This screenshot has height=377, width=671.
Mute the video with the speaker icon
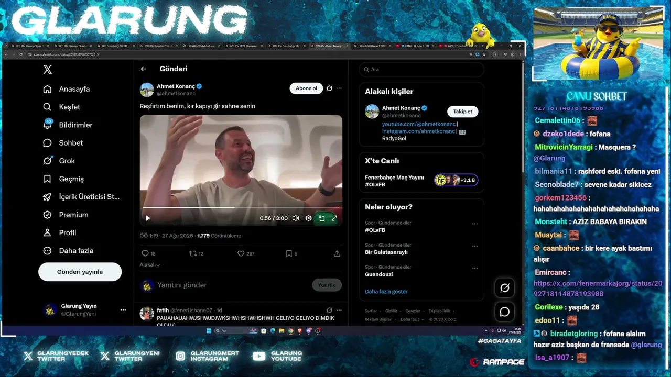click(x=296, y=218)
